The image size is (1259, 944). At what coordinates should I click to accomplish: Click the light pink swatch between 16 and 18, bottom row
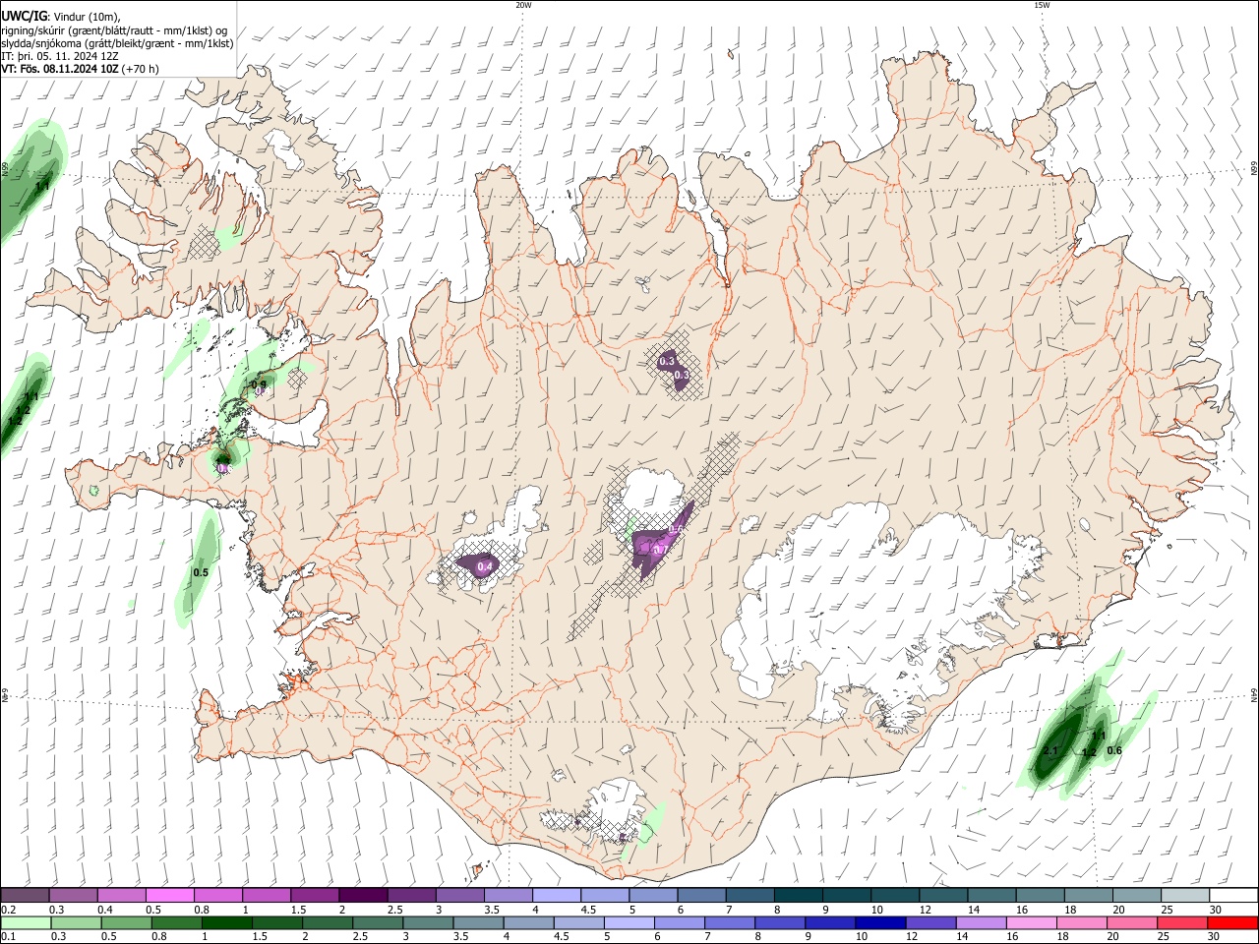coord(1032,923)
